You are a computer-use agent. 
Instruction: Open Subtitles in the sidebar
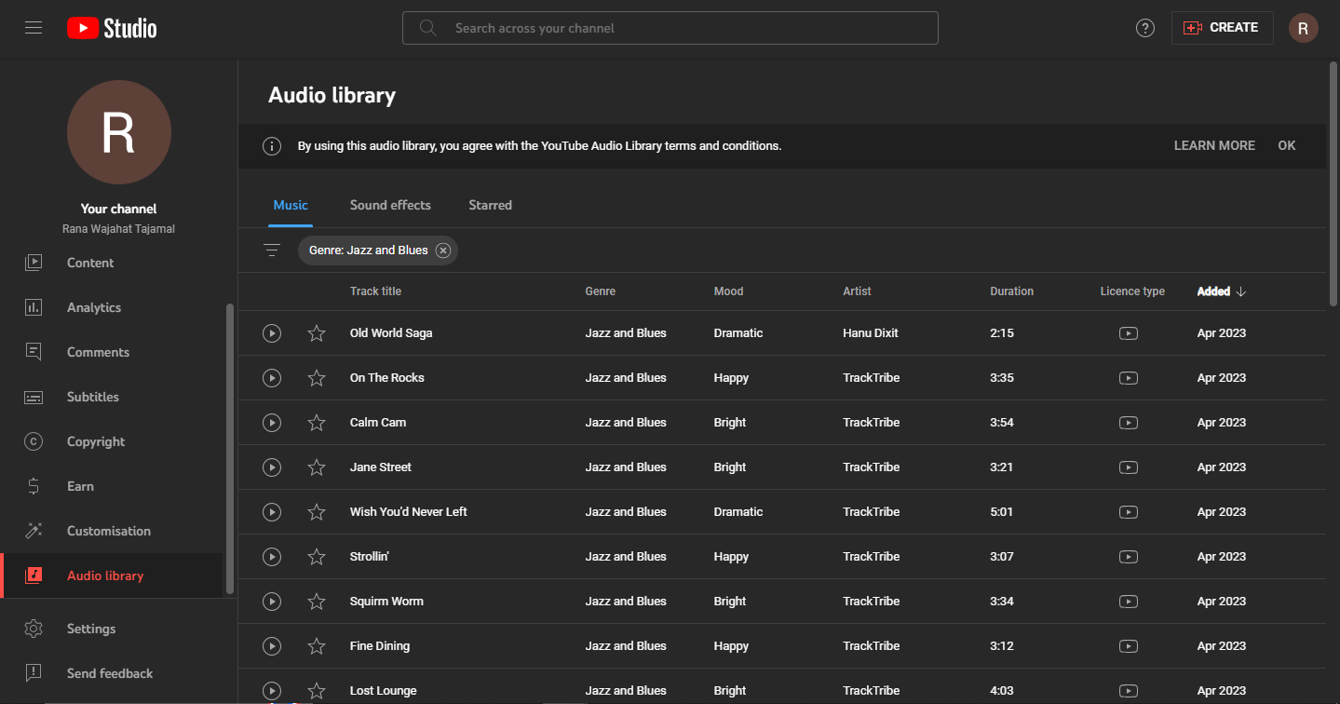112,397
